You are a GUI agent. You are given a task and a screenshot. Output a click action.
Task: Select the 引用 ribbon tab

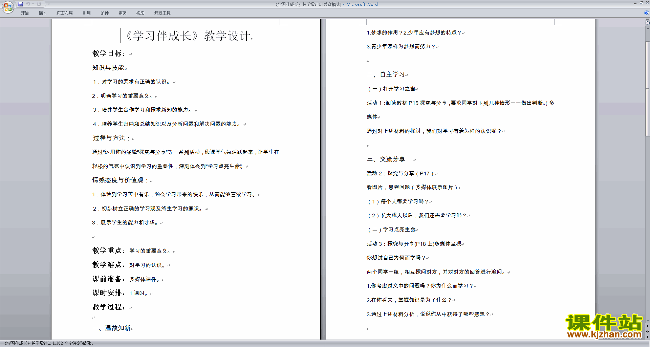[86, 13]
